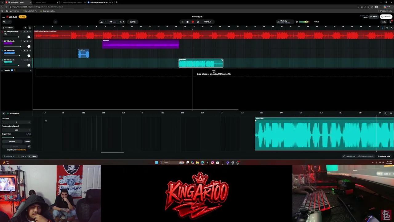Click the pan knob on track 03
This screenshot has width=394, height=222.
tap(29, 56)
